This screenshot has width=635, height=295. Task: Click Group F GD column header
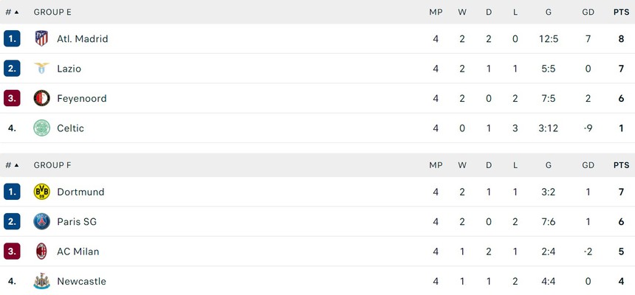click(x=588, y=165)
